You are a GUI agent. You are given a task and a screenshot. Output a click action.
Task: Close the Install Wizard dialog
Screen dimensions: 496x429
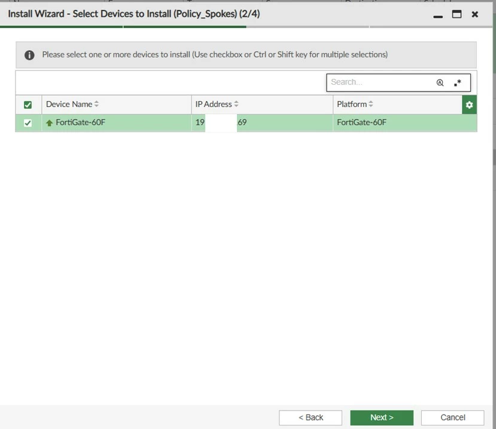pos(474,14)
